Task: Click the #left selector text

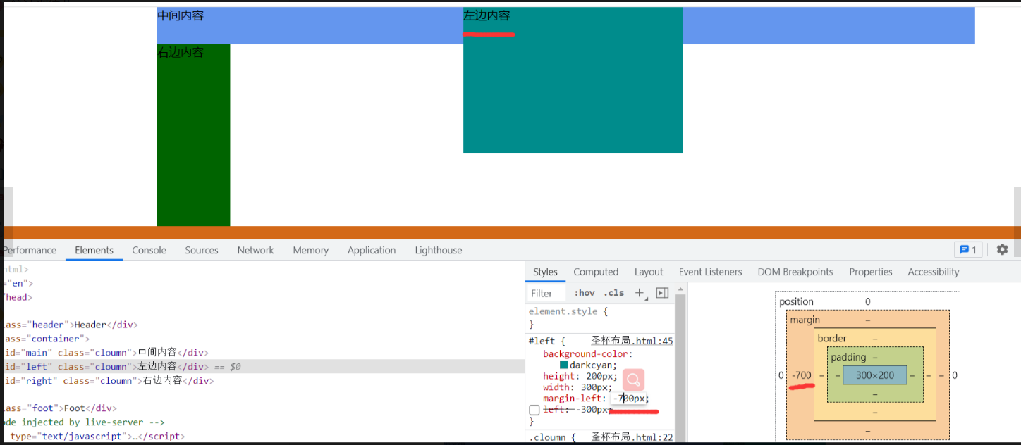Action: point(542,341)
